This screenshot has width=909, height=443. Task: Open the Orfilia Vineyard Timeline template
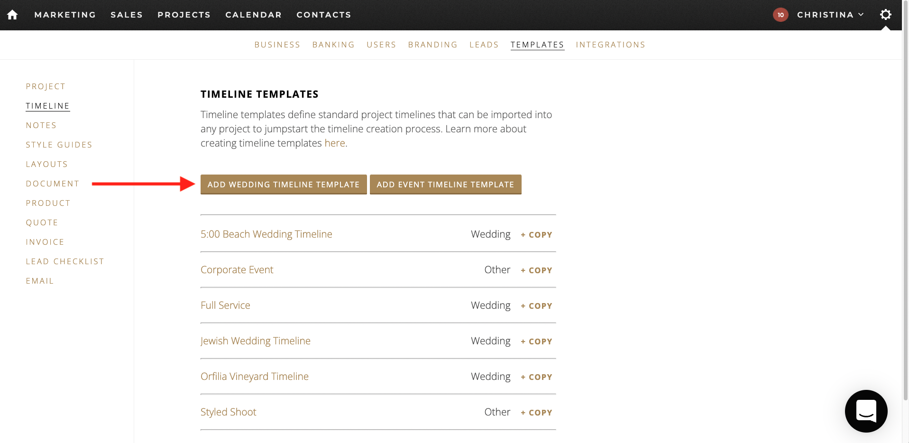(x=254, y=377)
